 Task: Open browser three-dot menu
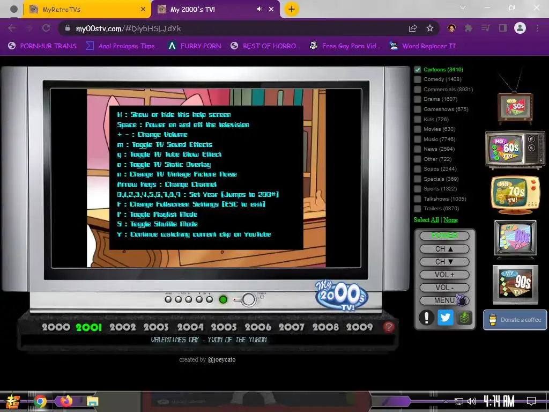(x=537, y=28)
